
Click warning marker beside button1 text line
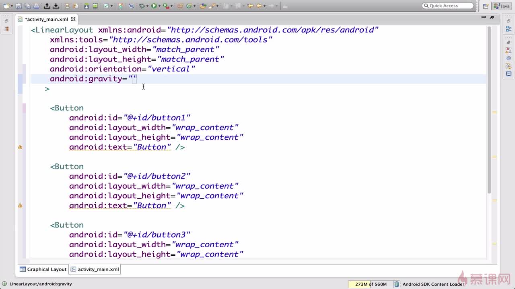20,147
